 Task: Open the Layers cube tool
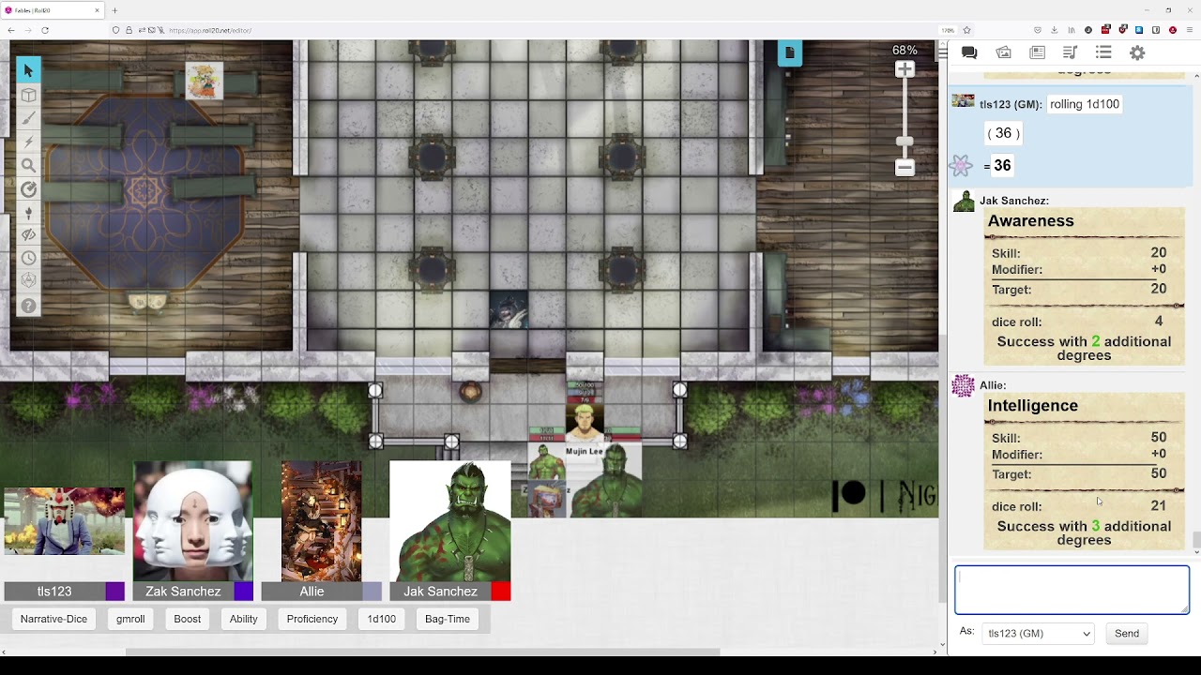tap(28, 95)
